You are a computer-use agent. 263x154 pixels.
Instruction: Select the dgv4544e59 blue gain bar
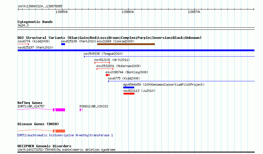(x=129, y=87)
